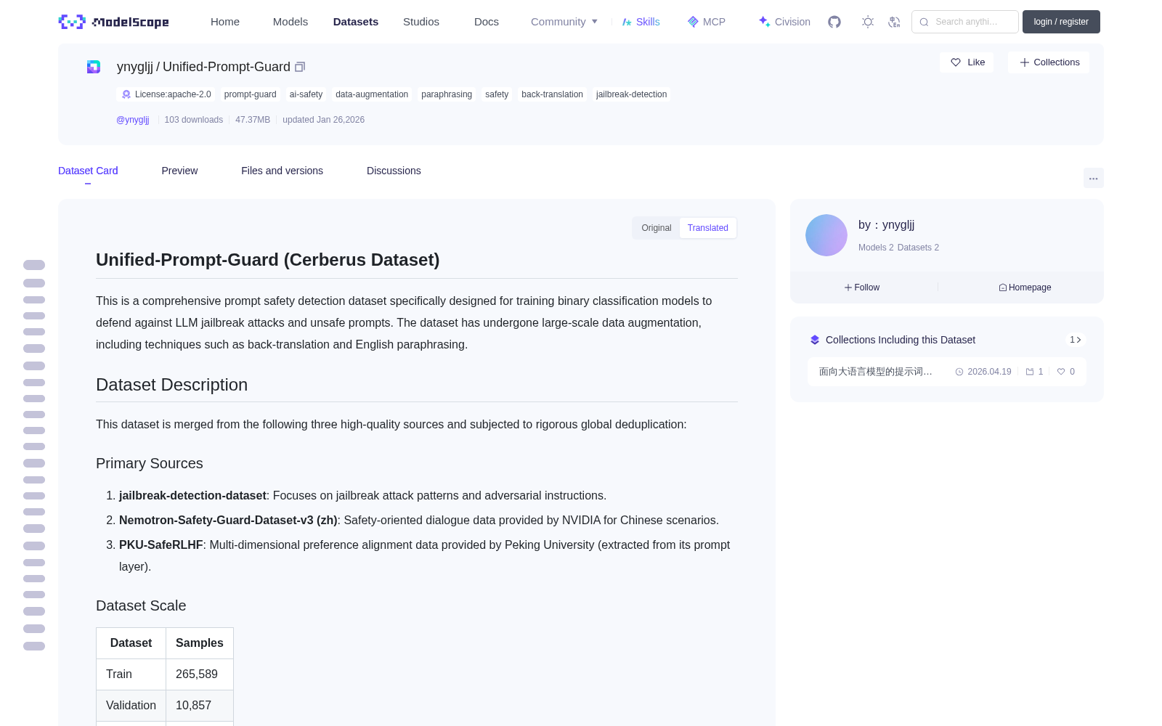Open the Chinese-titled collection card
This screenshot has width=1162, height=726.
click(x=947, y=372)
